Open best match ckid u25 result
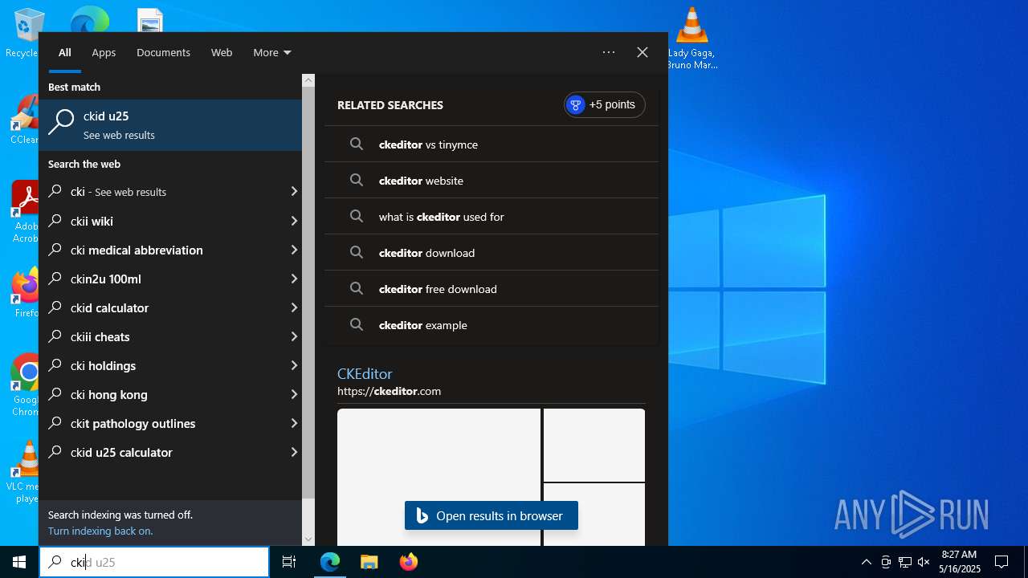1028x578 pixels. tap(170, 125)
